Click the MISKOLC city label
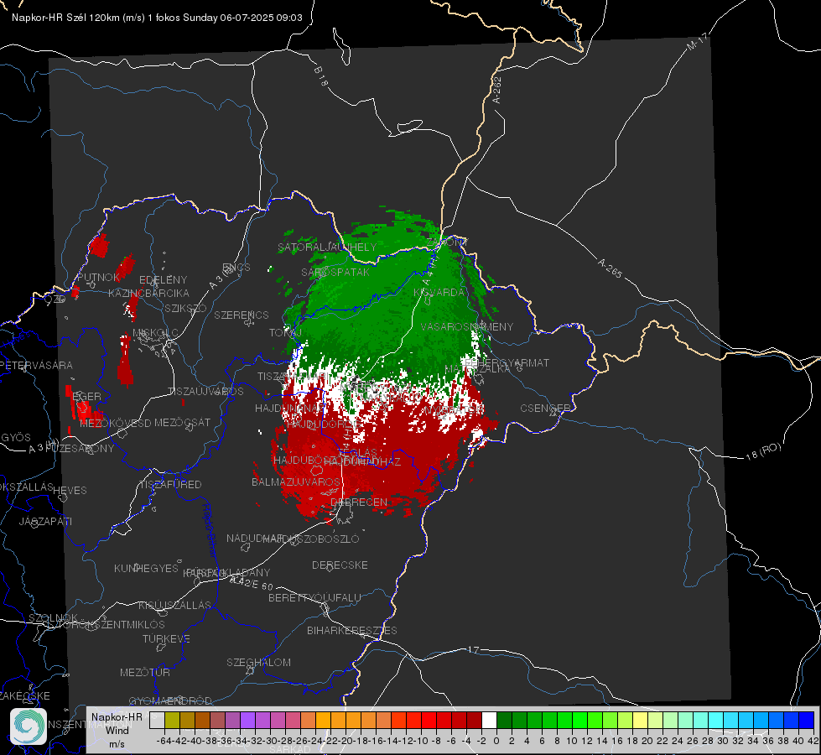This screenshot has height=755, width=821. (x=155, y=333)
